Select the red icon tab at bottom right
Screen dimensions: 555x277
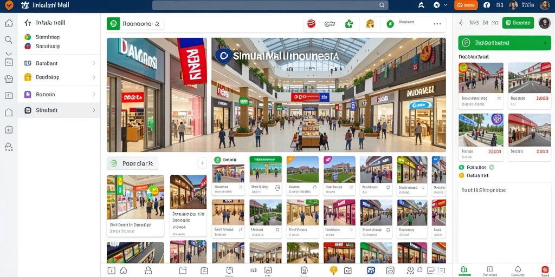point(545,271)
